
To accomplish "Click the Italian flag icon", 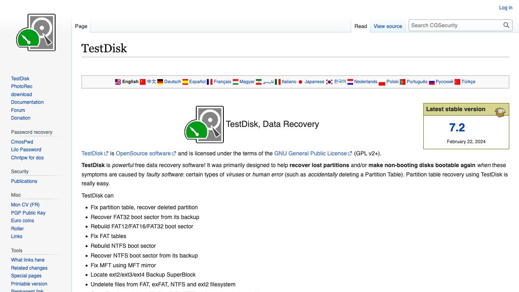I will click(278, 82).
